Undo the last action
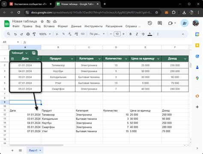The width and height of the screenshot is (203, 154). point(15,34)
